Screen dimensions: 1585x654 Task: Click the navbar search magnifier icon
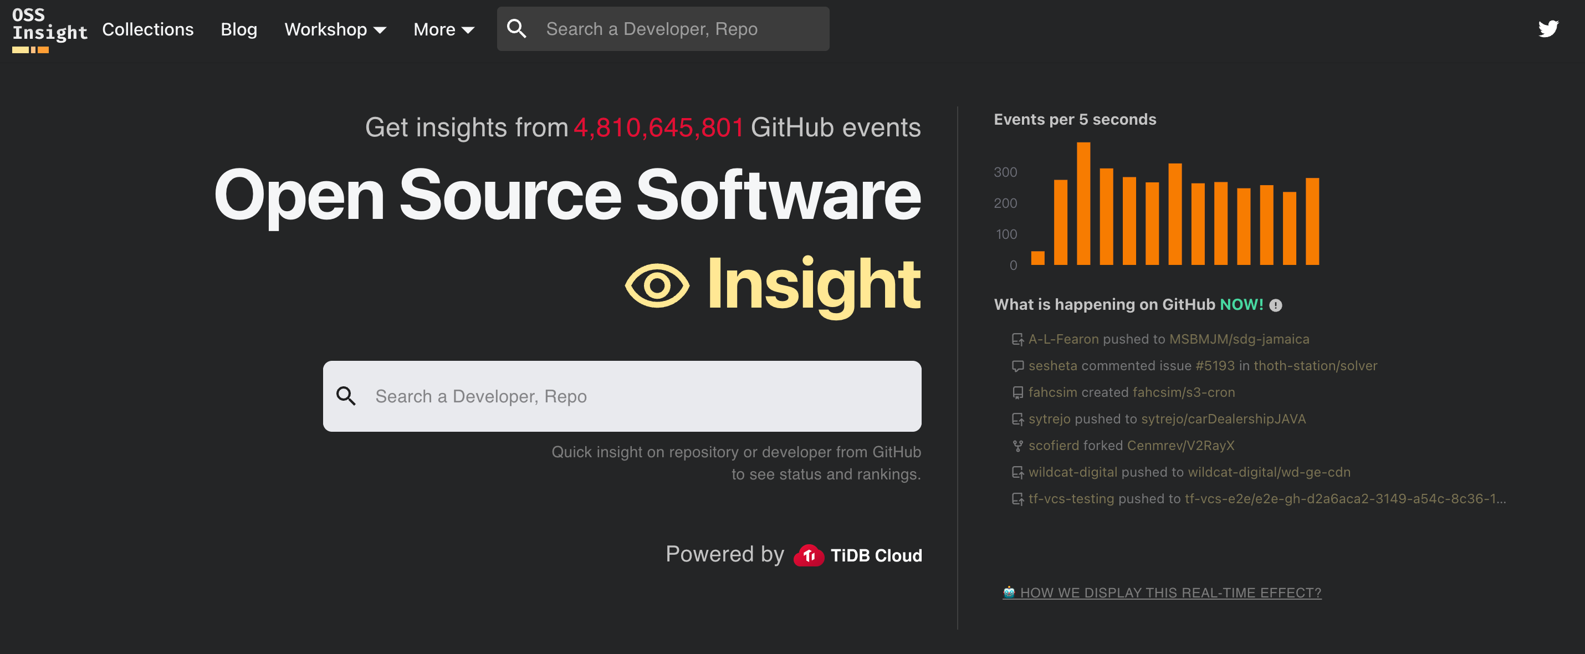[516, 29]
